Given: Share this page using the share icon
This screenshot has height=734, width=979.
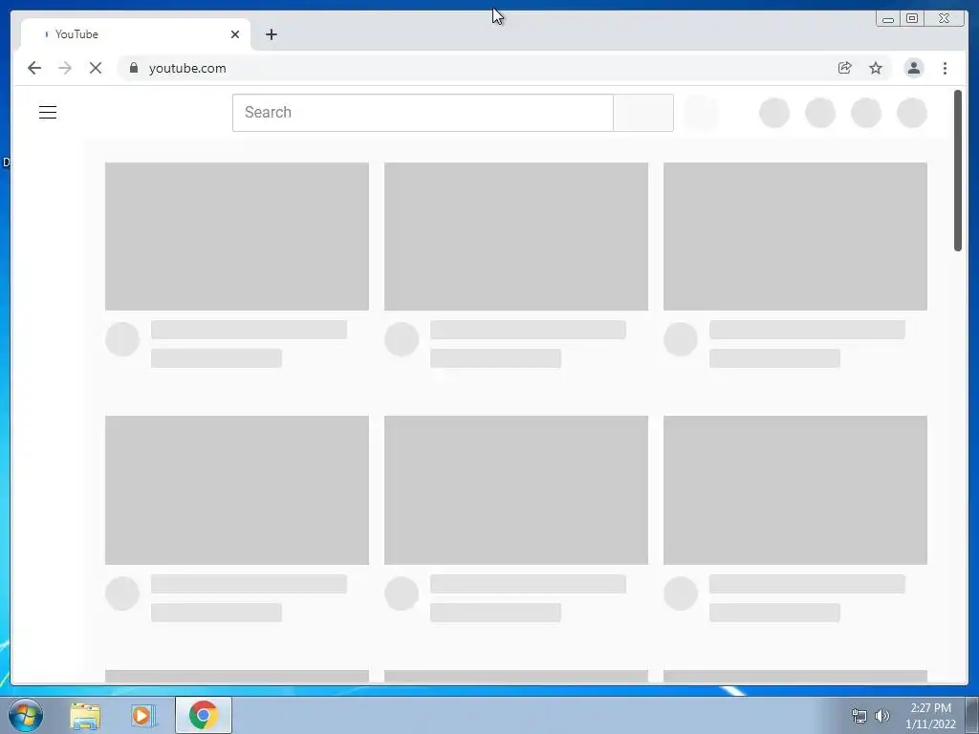Looking at the screenshot, I should (x=845, y=68).
